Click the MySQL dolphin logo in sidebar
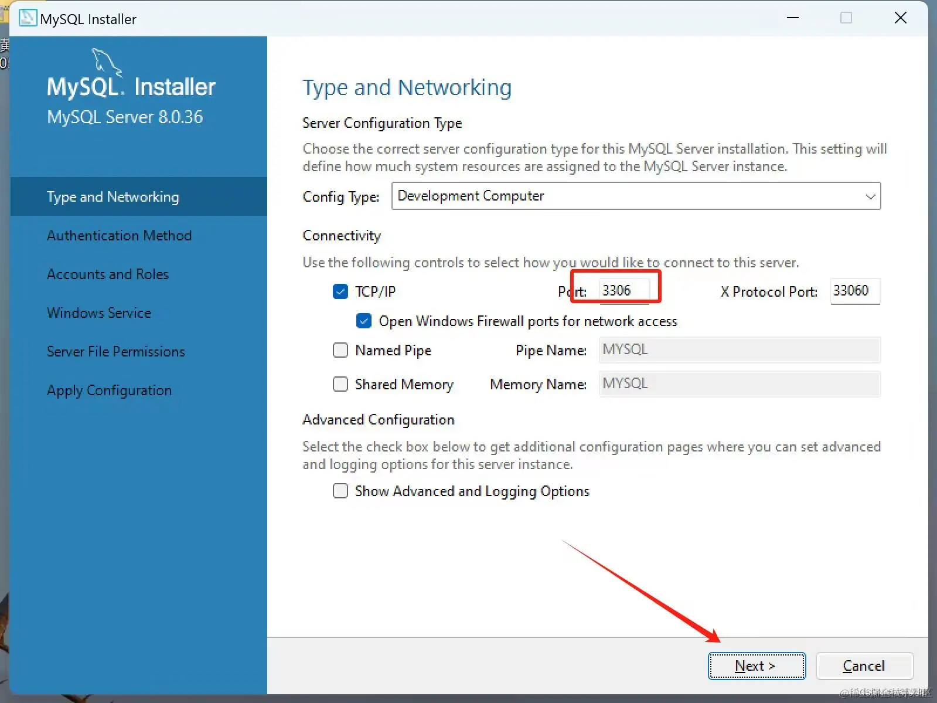This screenshot has height=703, width=937. (x=107, y=62)
